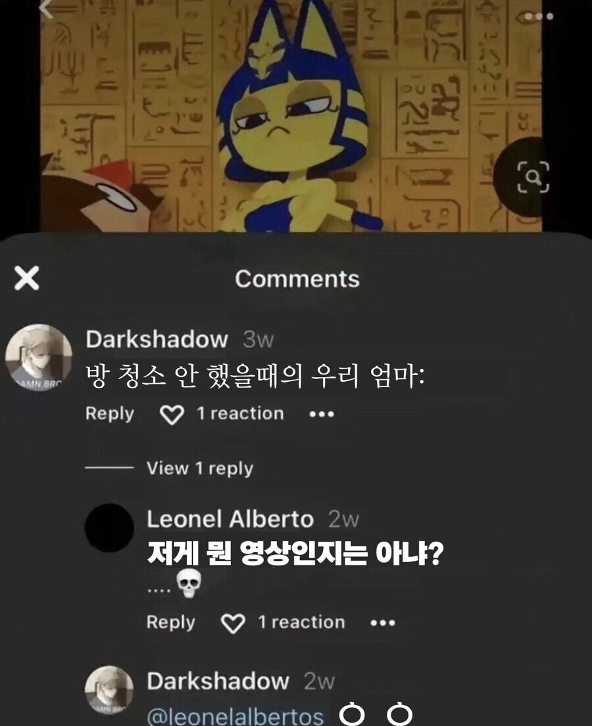The width and height of the screenshot is (592, 726).
Task: Open Darkshadow's profile picture at top comment
Action: pyautogui.click(x=38, y=357)
